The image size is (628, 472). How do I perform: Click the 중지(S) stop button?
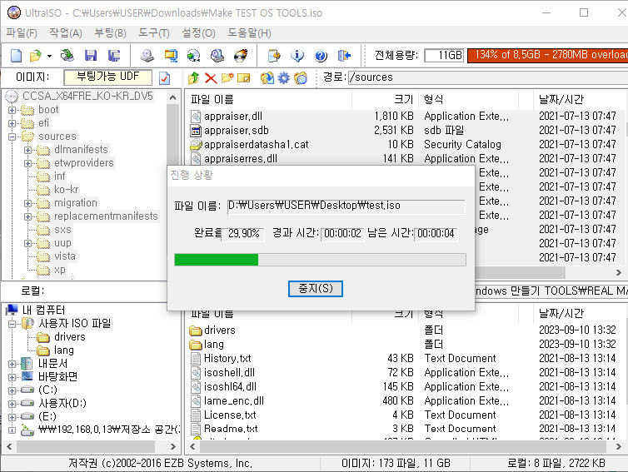[316, 289]
